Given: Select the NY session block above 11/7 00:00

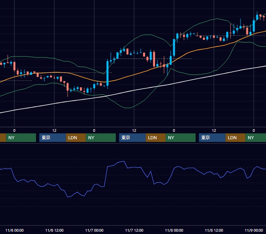Looking at the screenshot, I should click(101, 138).
